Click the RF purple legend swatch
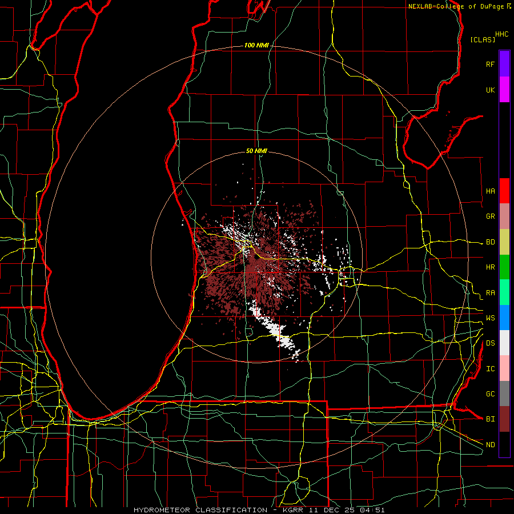The width and height of the screenshot is (514, 514). 504,64
